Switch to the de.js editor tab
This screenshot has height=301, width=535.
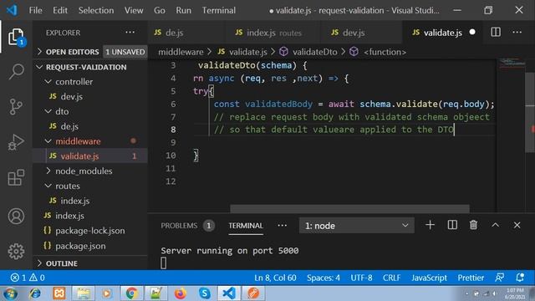[186, 33]
